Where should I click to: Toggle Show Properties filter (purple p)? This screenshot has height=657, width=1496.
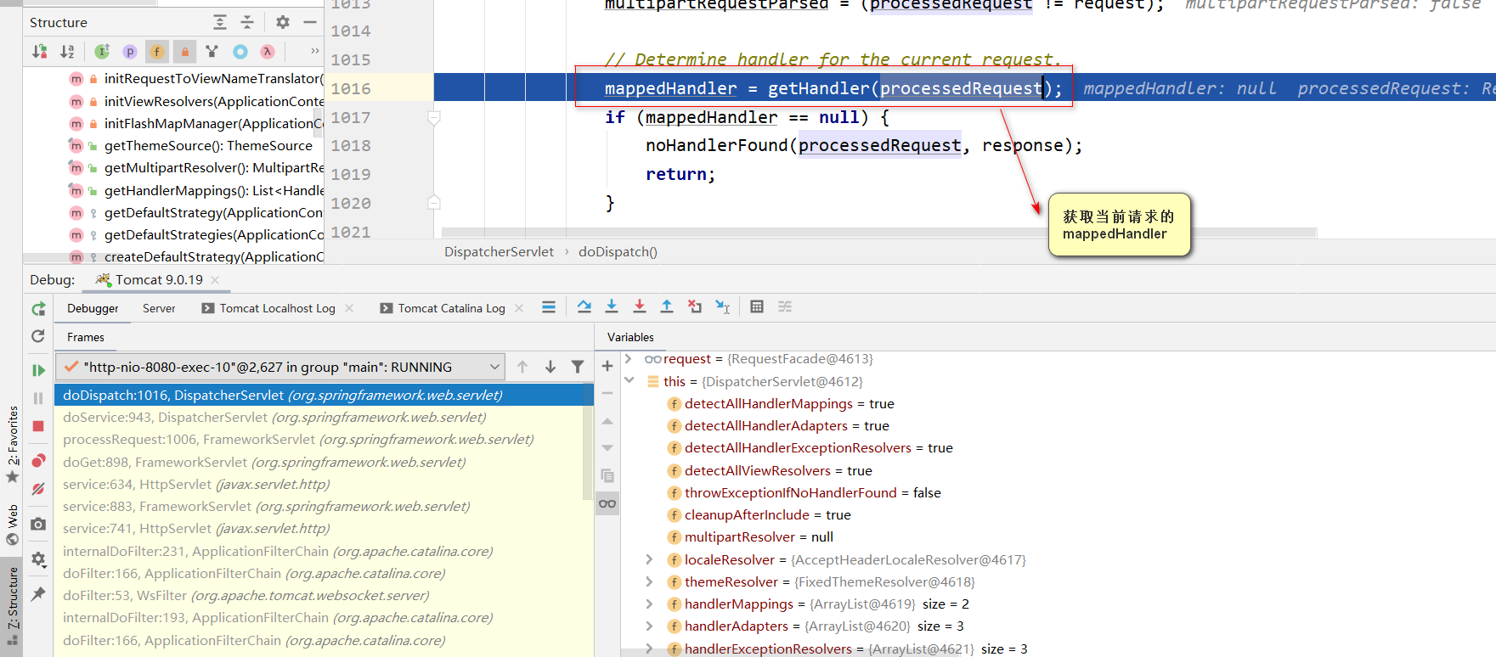[x=130, y=52]
